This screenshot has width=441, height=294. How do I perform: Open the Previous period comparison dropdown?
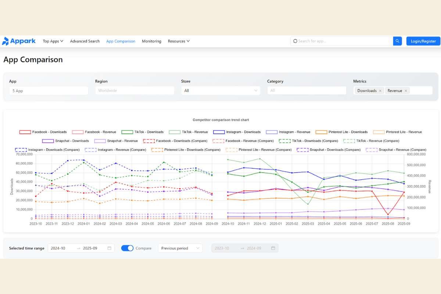pos(180,248)
